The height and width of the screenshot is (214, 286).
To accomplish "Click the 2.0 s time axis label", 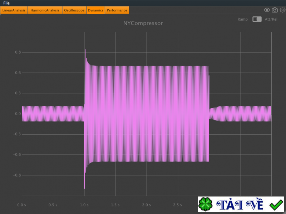I will tap(147, 205).
